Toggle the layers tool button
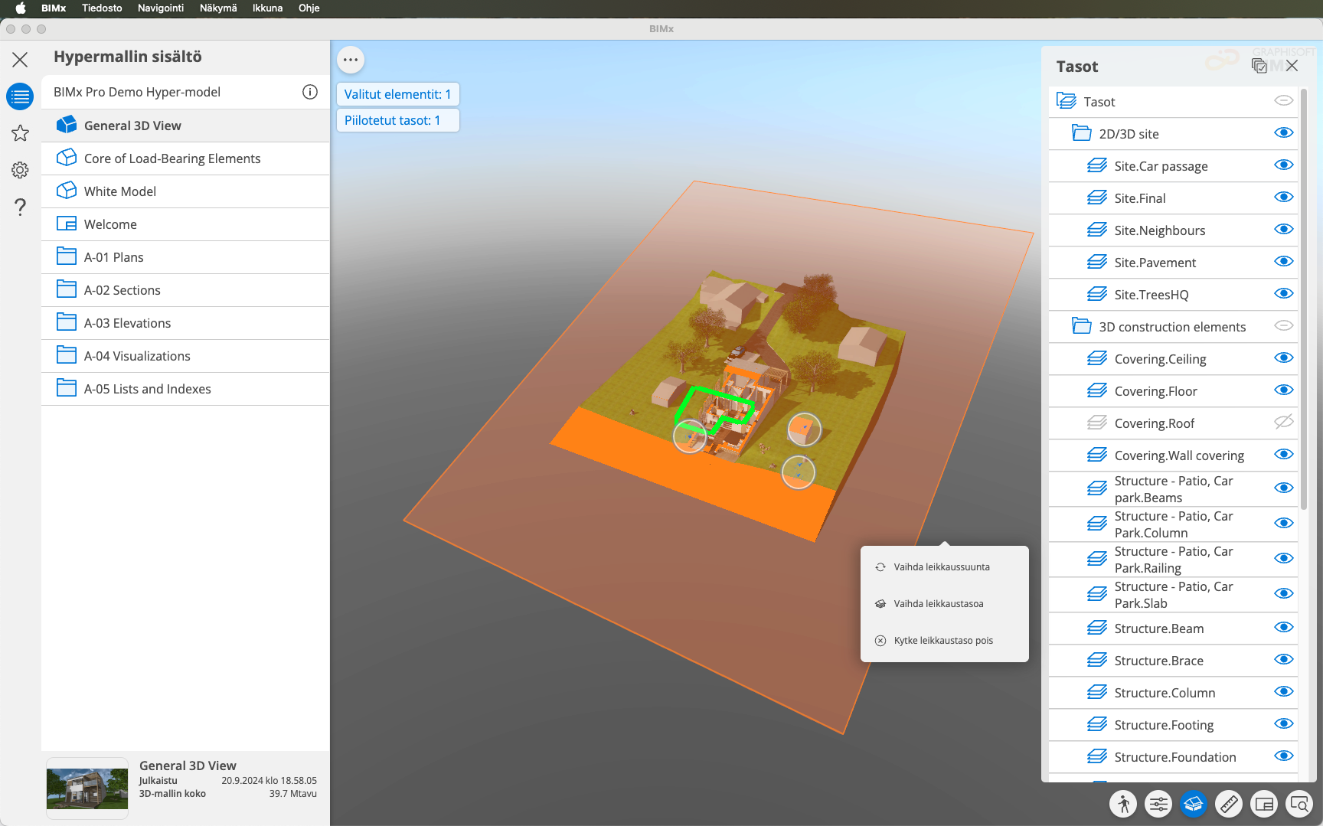 click(1194, 804)
